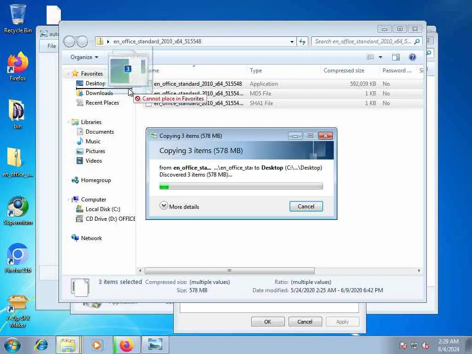Open Recycle Bin desktop icon
This screenshot has width=472, height=354.
tap(18, 18)
